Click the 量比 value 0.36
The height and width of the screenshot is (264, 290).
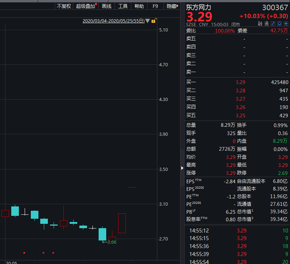[283, 133]
